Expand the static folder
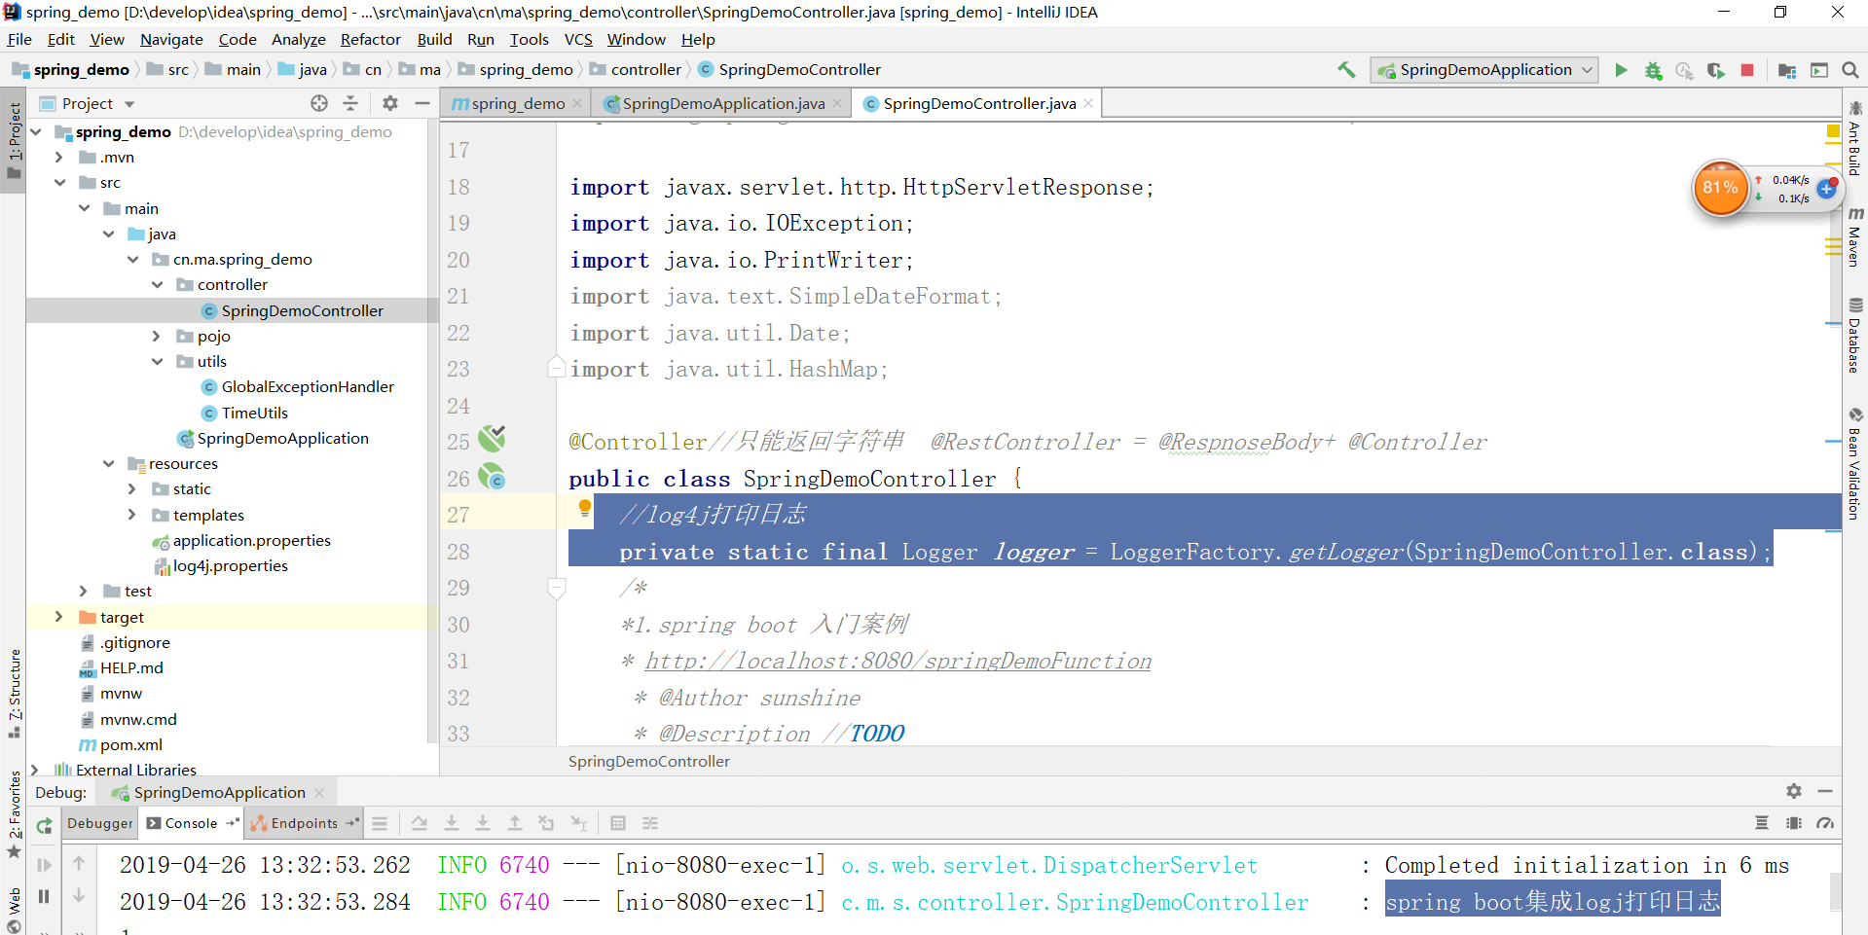 [x=131, y=488]
